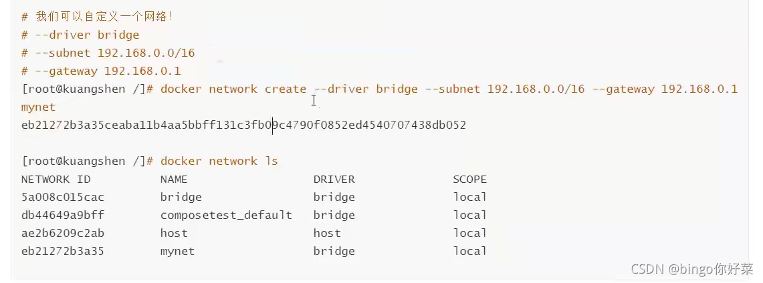
Task: Click the 'mynet' name in table
Action: (178, 252)
